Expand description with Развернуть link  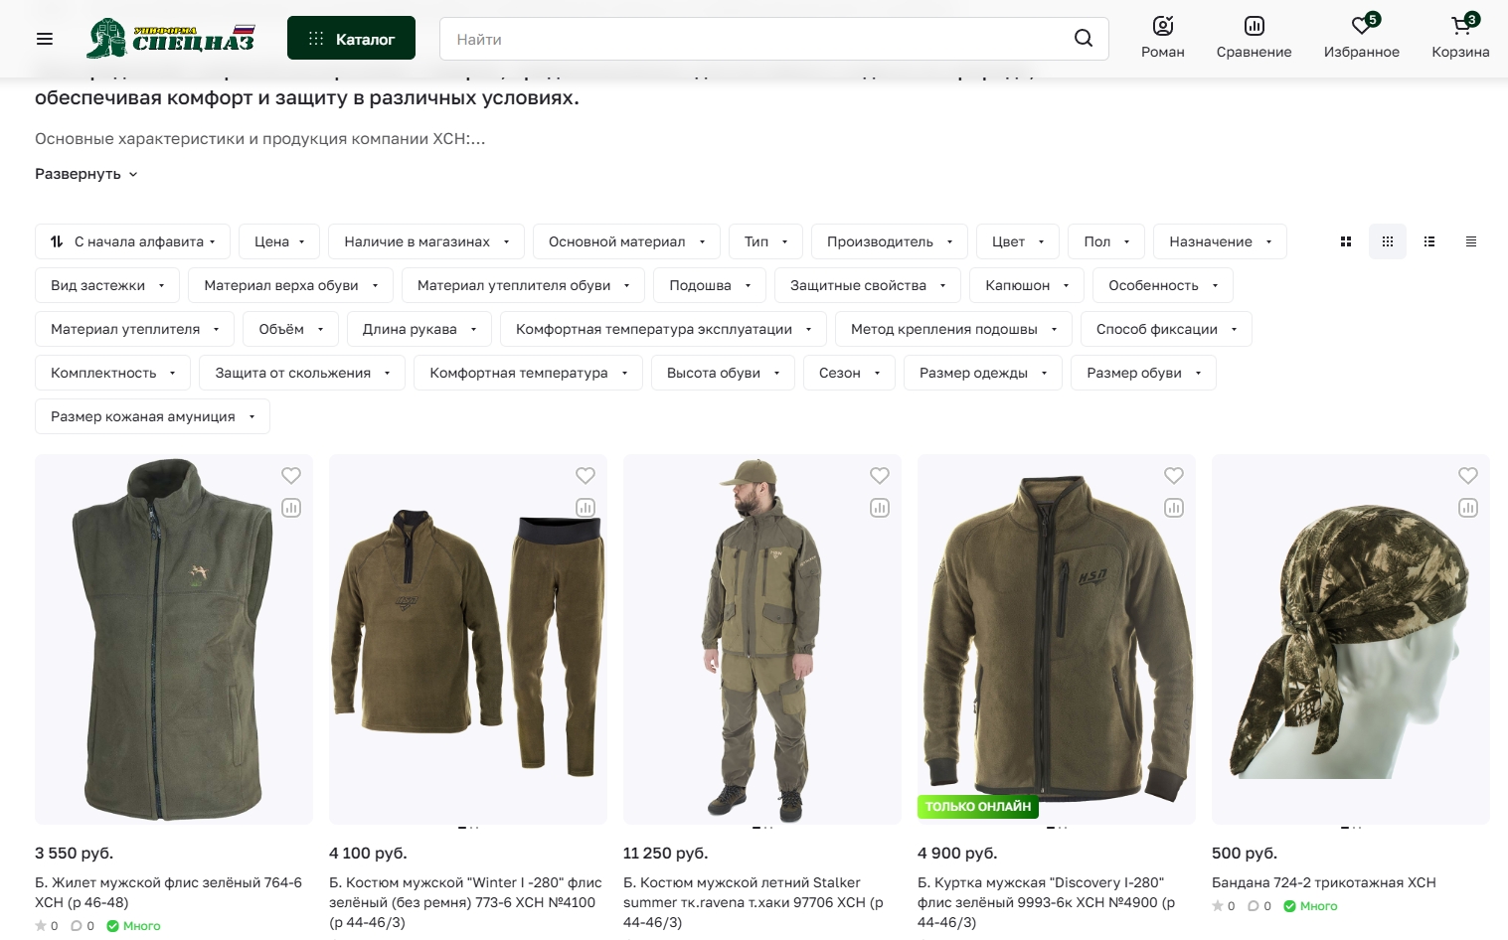(85, 174)
